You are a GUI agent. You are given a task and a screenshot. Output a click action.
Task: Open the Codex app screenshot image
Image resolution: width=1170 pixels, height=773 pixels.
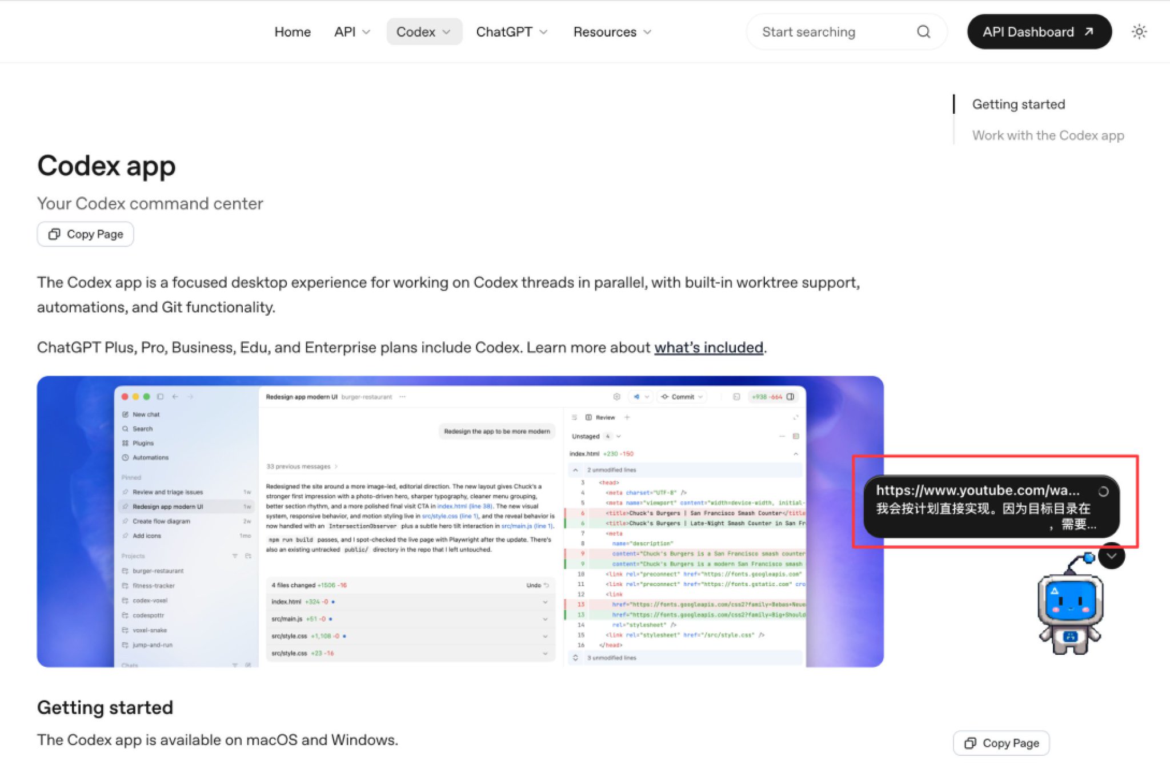(460, 521)
